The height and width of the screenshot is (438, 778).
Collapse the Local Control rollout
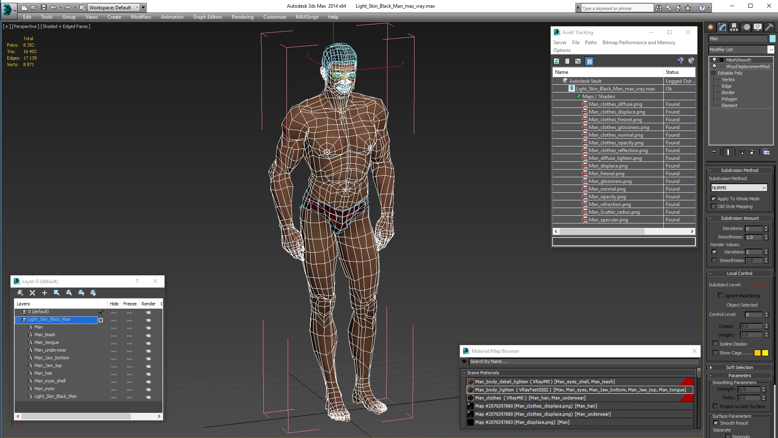(740, 273)
